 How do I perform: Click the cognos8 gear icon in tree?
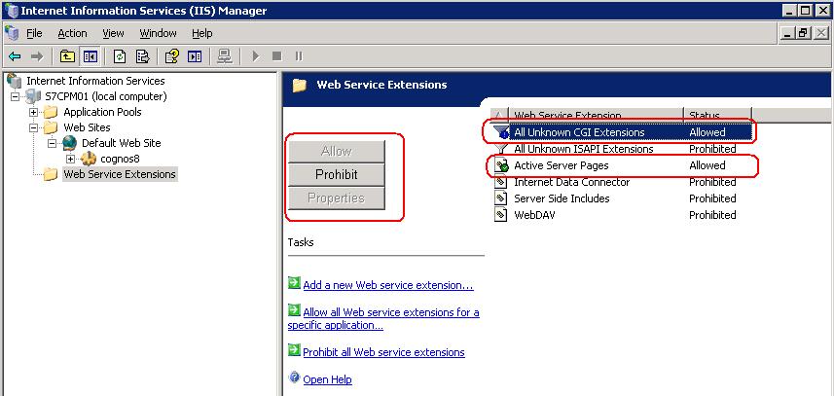[x=89, y=159]
